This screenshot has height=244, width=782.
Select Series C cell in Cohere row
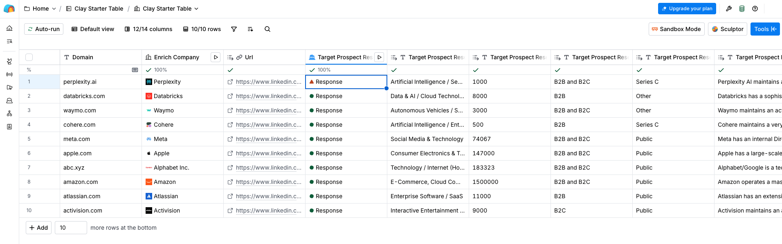[673, 125]
